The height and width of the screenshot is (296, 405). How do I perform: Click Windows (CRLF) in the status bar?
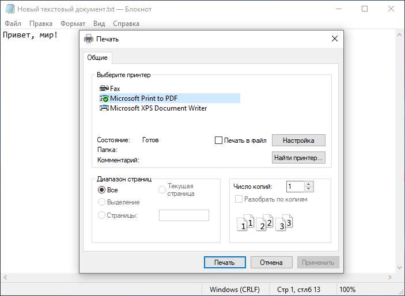click(235, 290)
